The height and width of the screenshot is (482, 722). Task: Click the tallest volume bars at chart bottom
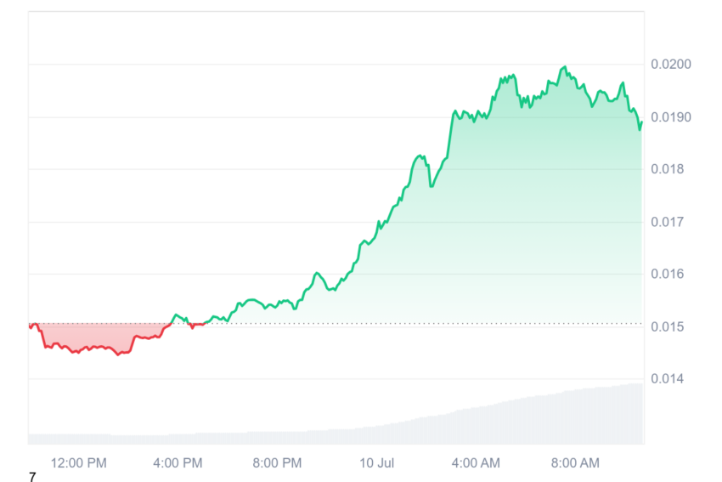point(633,413)
